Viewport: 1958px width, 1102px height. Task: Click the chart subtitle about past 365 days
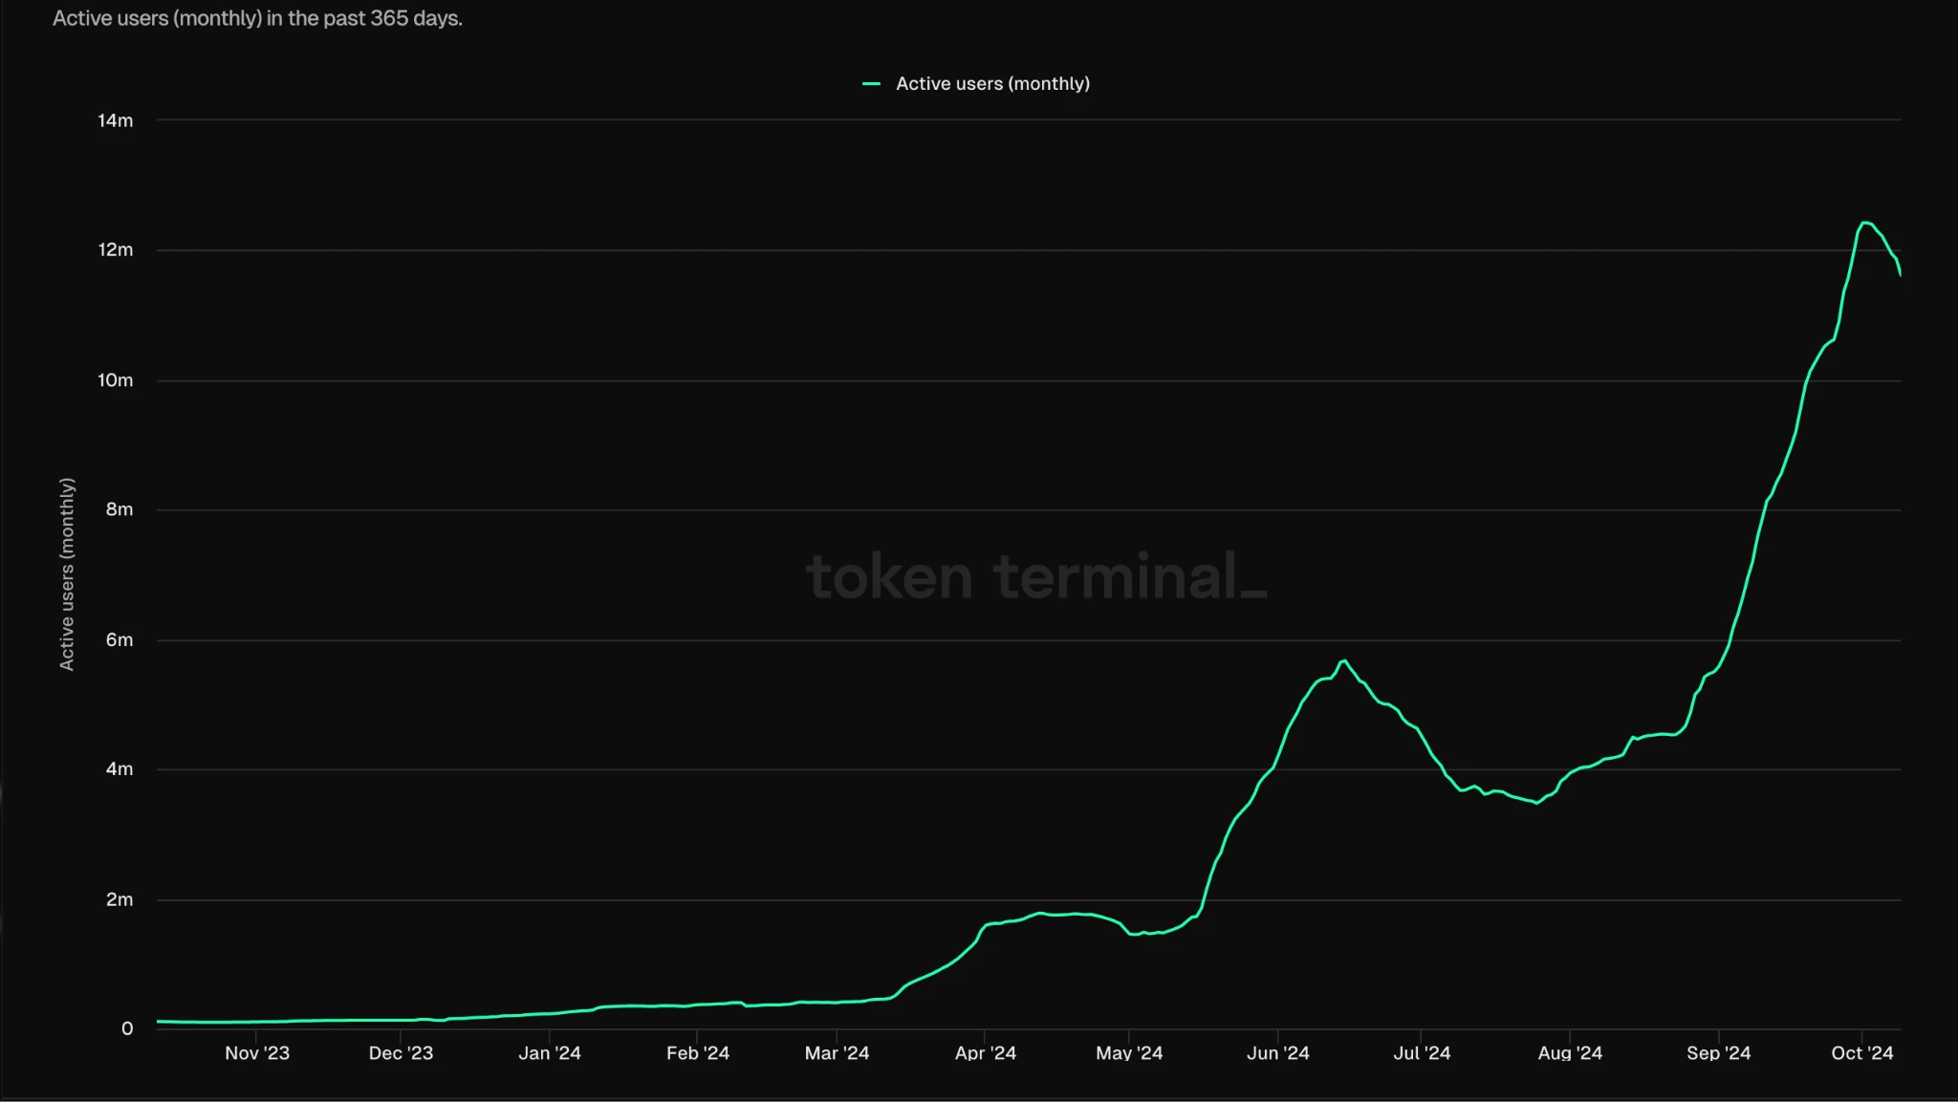pyautogui.click(x=257, y=19)
